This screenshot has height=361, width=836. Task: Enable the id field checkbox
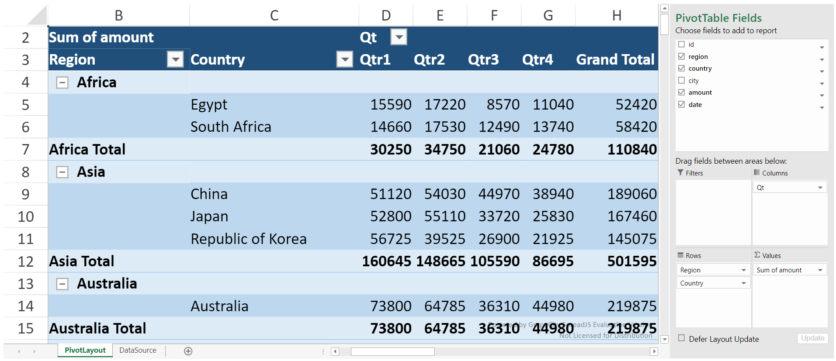click(x=681, y=45)
